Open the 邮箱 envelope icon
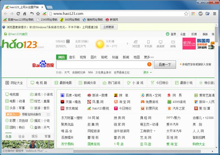The image size is (220, 155). point(173,44)
